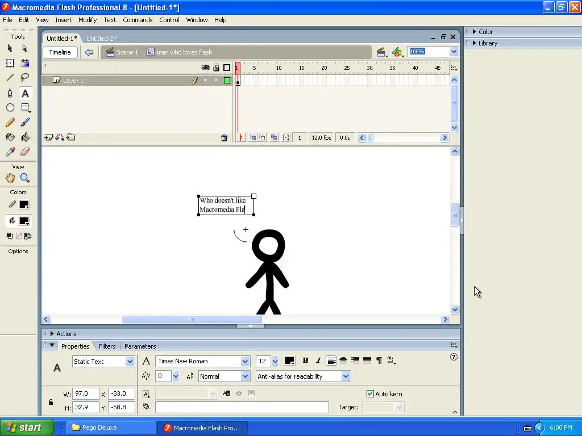This screenshot has height=436, width=582.
Task: Select the Gradient Transform tool
Action: pyautogui.click(x=25, y=63)
